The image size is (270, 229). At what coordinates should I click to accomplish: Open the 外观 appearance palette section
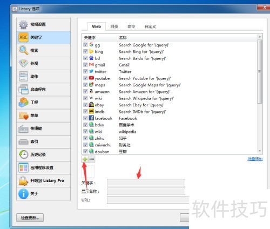[43, 63]
